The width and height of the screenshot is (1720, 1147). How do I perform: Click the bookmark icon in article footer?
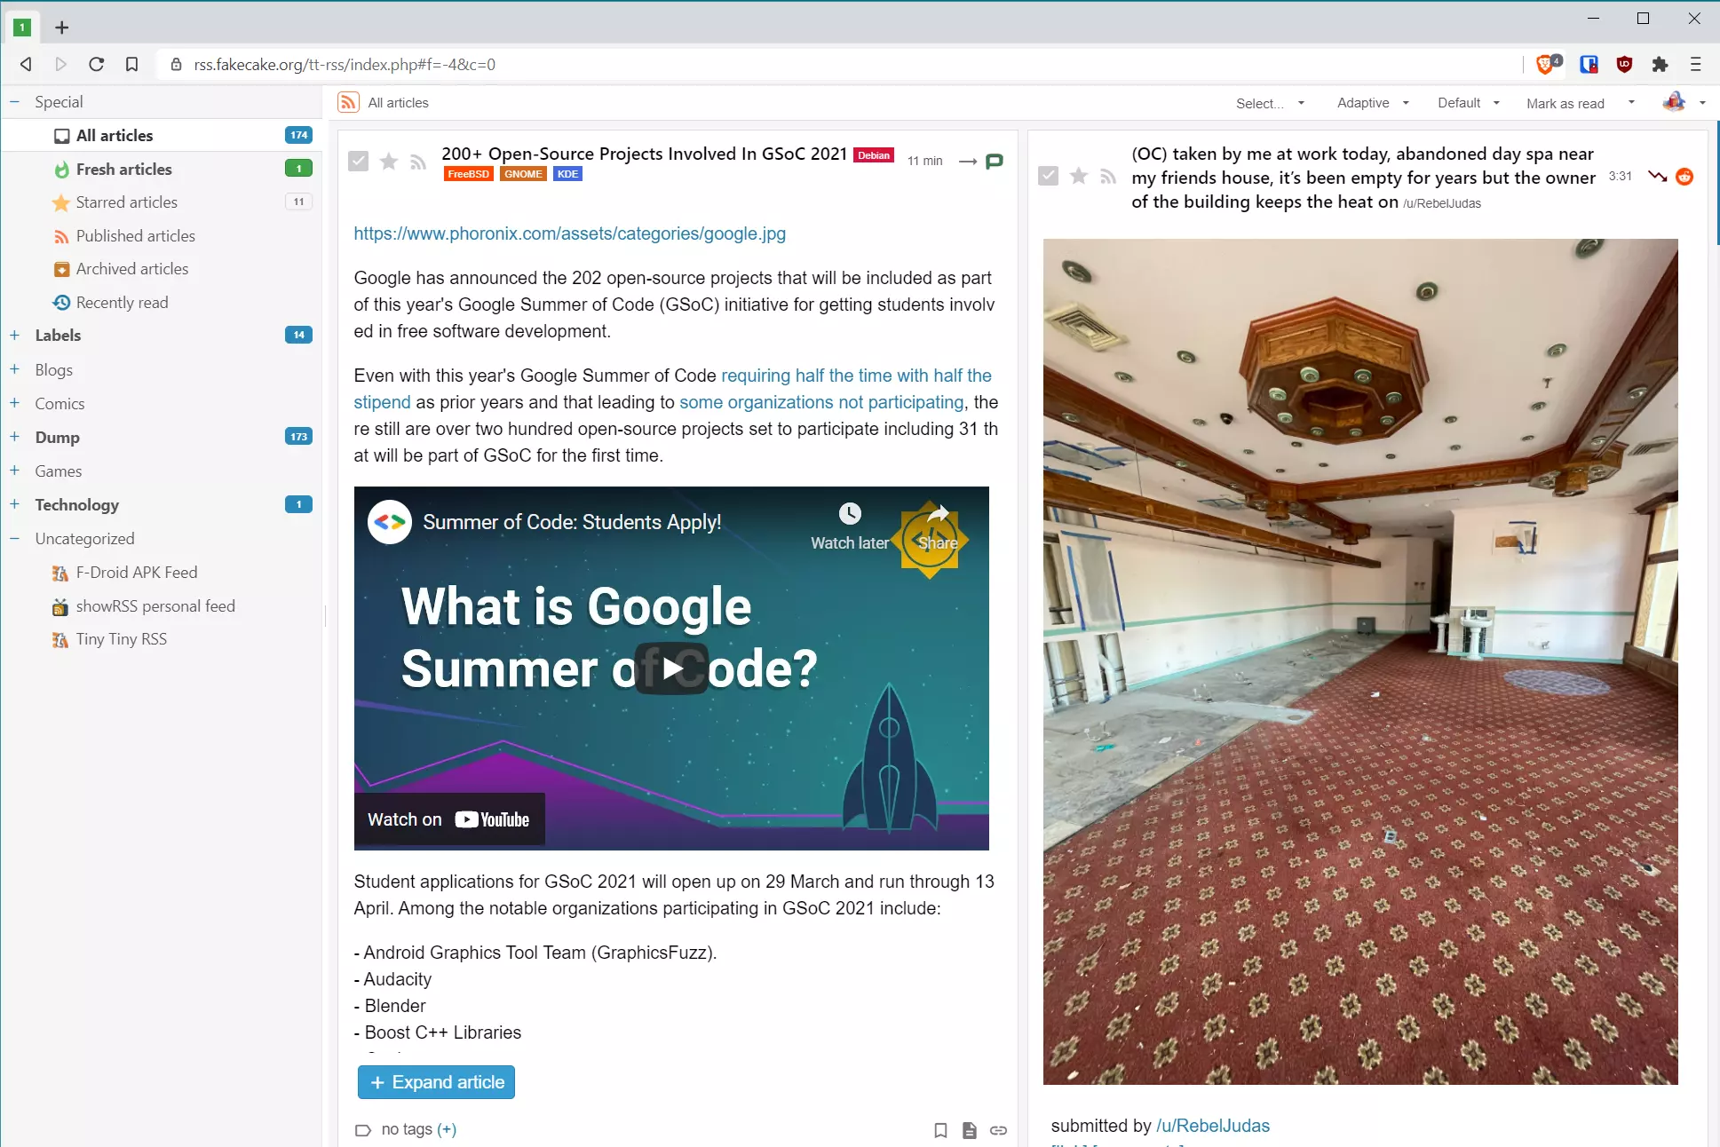point(940,1130)
